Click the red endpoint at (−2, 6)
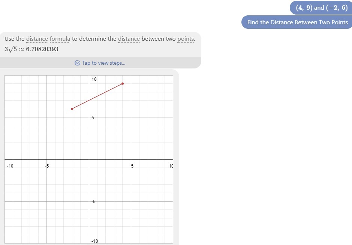352x245 pixels. [x=72, y=109]
